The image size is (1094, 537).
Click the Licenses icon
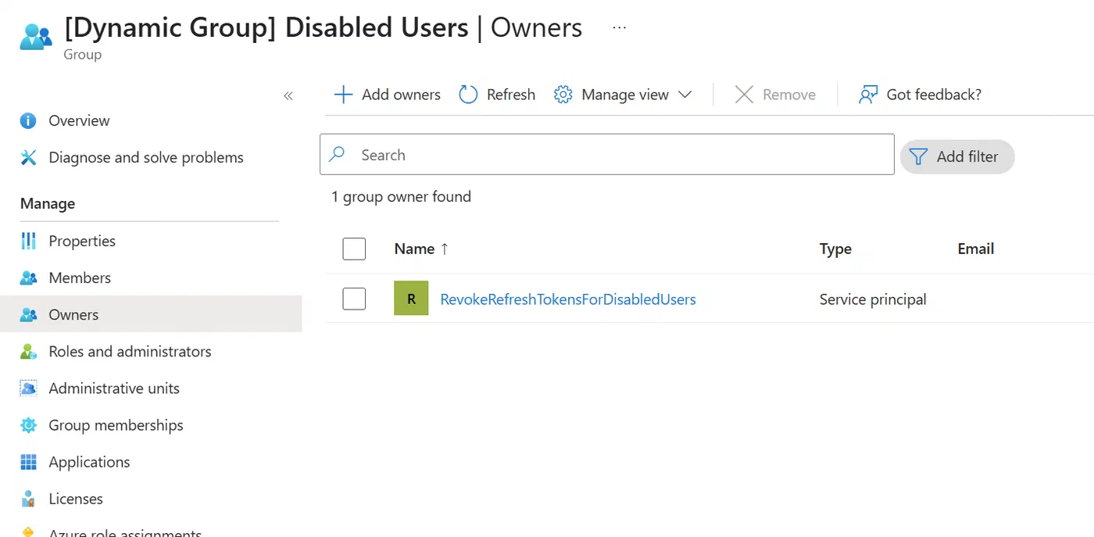(x=29, y=499)
